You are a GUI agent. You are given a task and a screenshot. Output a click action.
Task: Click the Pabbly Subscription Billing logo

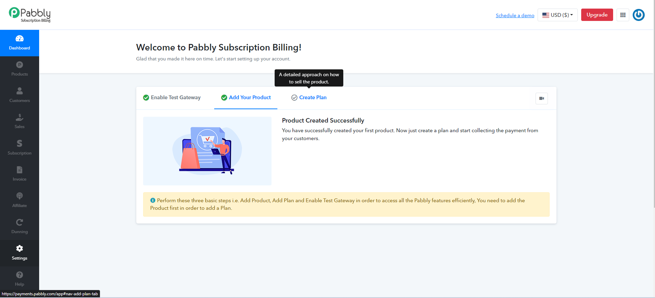30,15
